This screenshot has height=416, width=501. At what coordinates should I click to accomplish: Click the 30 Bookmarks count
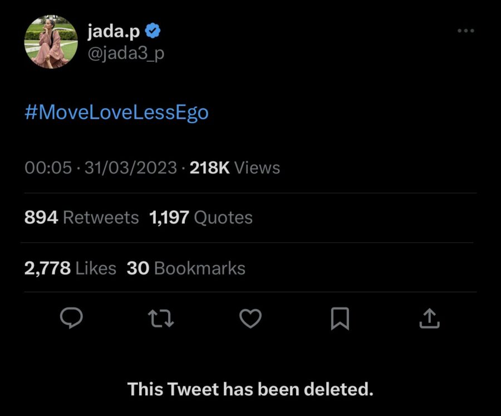click(186, 268)
